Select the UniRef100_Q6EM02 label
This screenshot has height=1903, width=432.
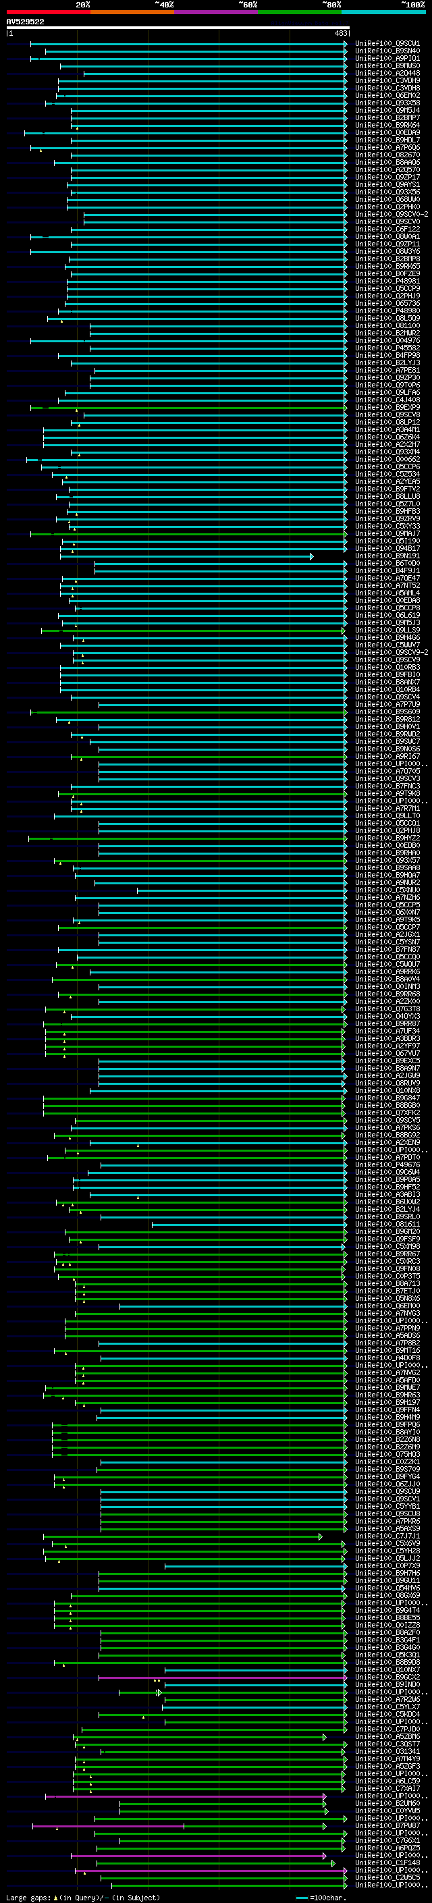pyautogui.click(x=387, y=95)
